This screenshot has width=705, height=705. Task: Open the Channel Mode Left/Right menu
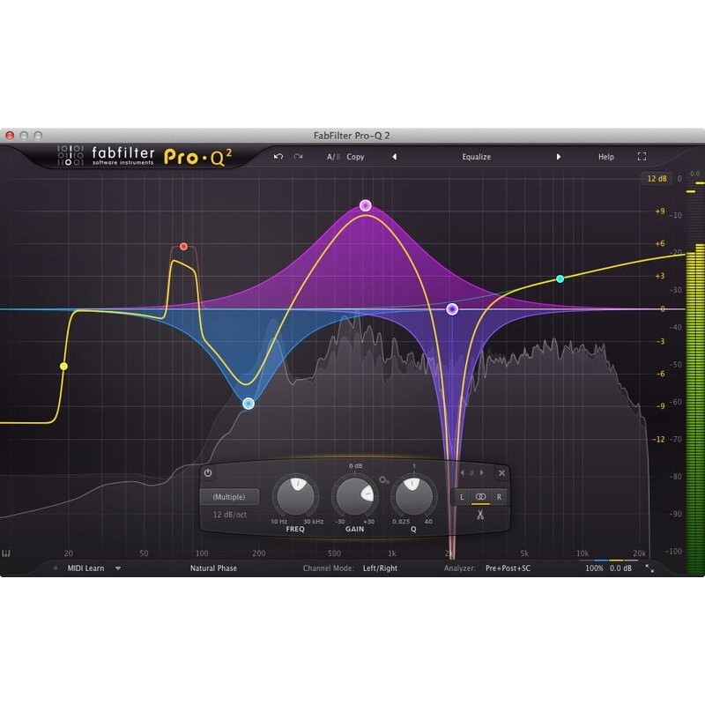point(379,568)
